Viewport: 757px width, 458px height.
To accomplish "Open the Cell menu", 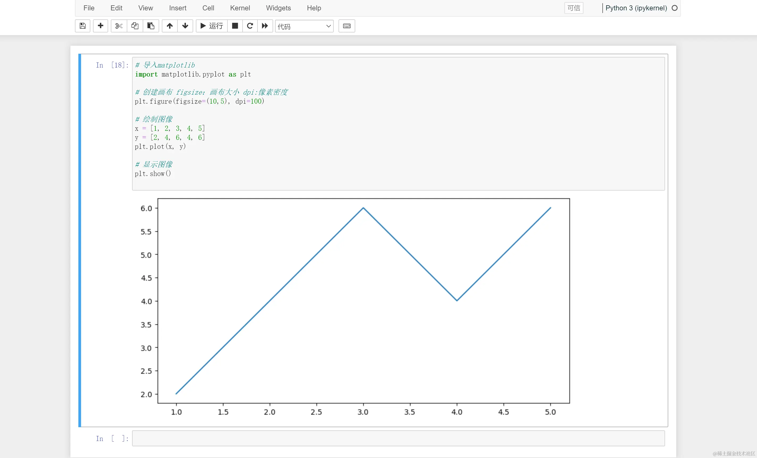I will [x=208, y=8].
